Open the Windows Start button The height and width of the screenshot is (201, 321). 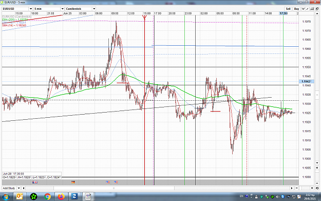coord(6,197)
